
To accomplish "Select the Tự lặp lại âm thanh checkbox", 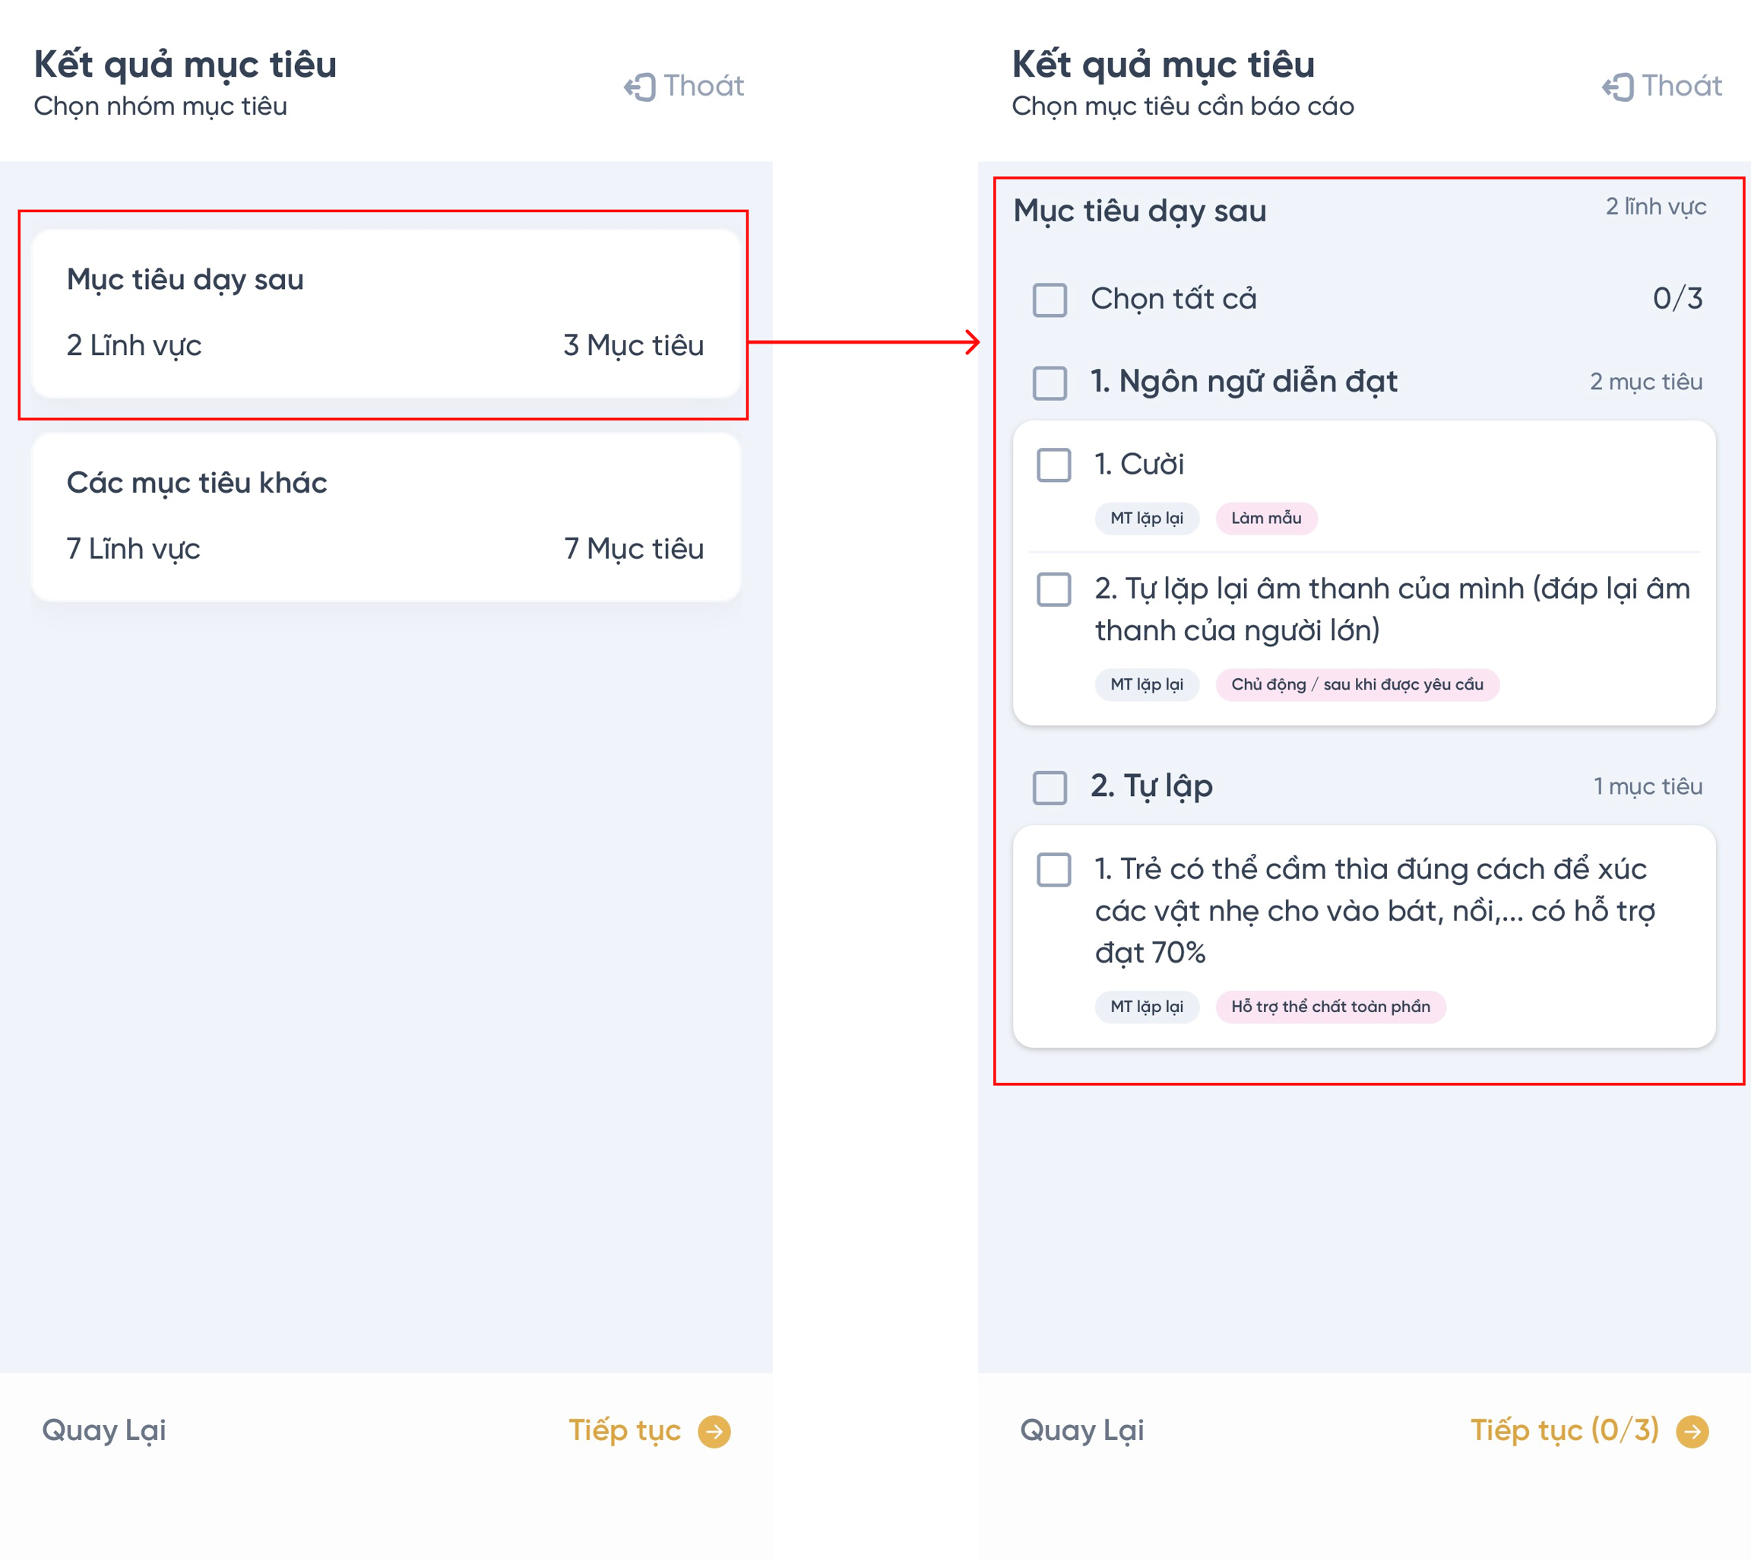I will coord(1053,589).
